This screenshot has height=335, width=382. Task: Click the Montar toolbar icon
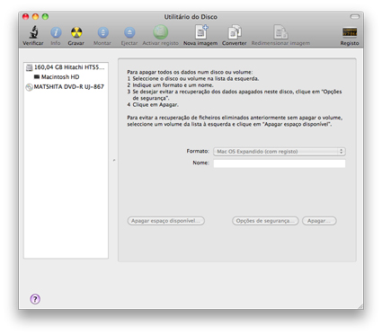coord(102,32)
